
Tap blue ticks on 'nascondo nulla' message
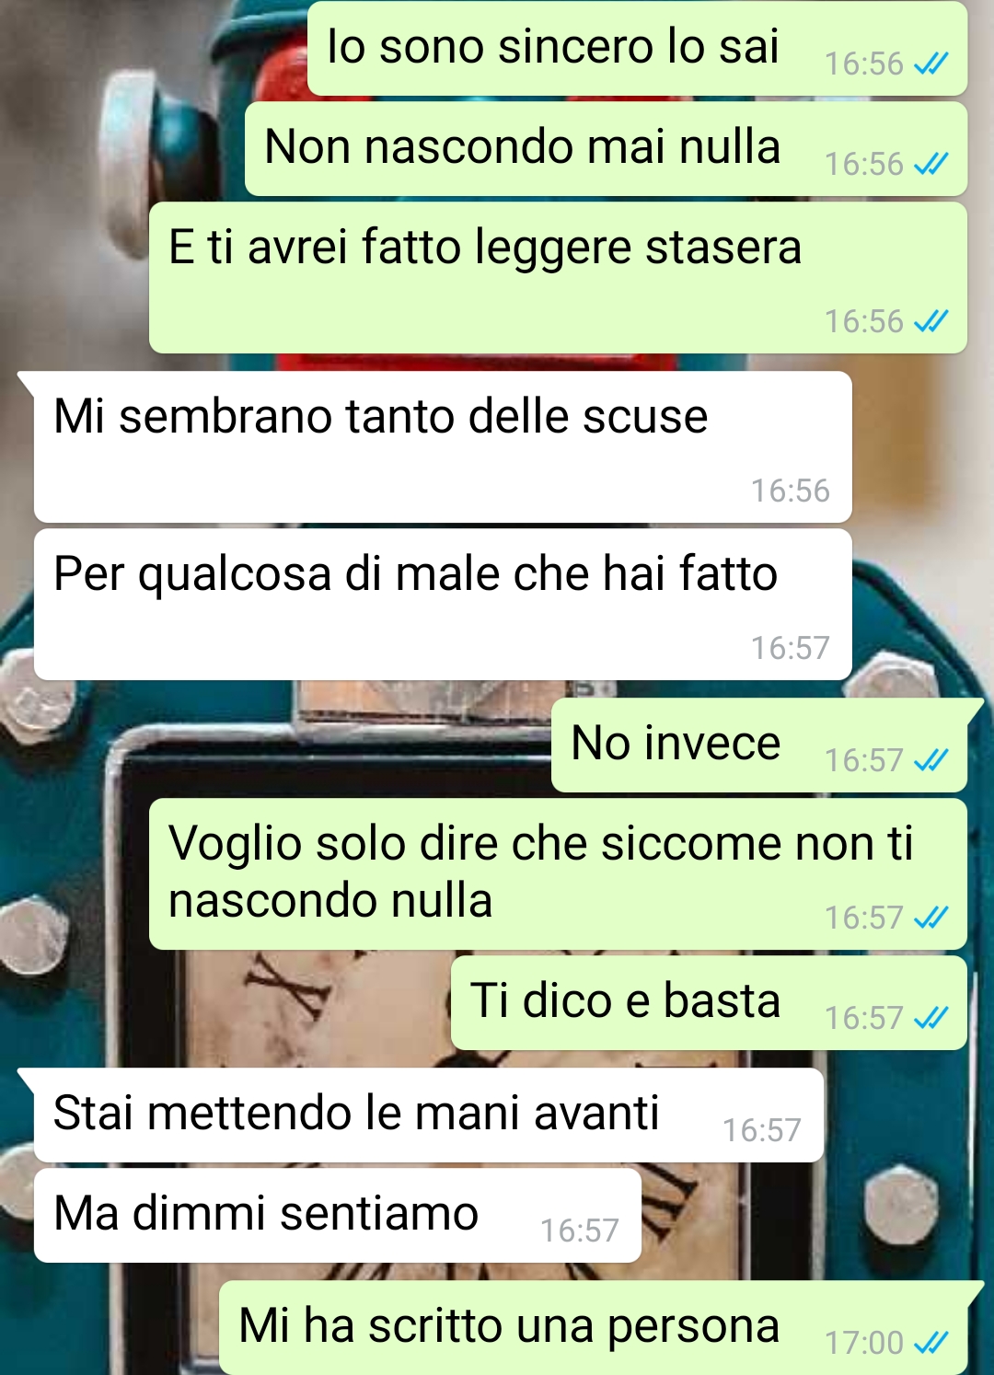pos(930,918)
